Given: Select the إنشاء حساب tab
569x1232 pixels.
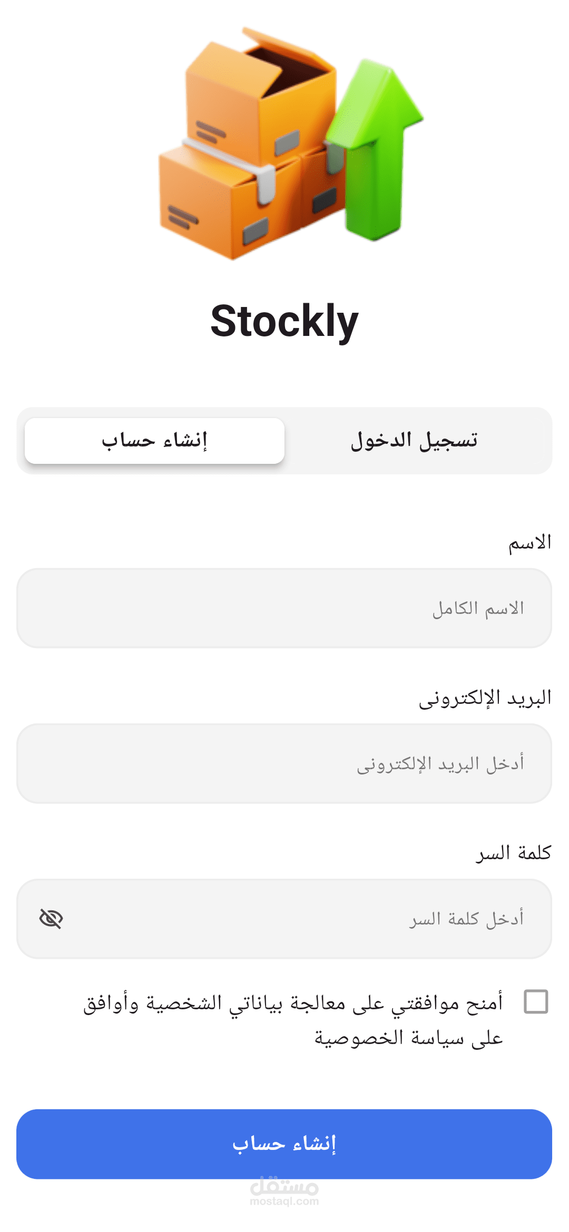Looking at the screenshot, I should 154,441.
